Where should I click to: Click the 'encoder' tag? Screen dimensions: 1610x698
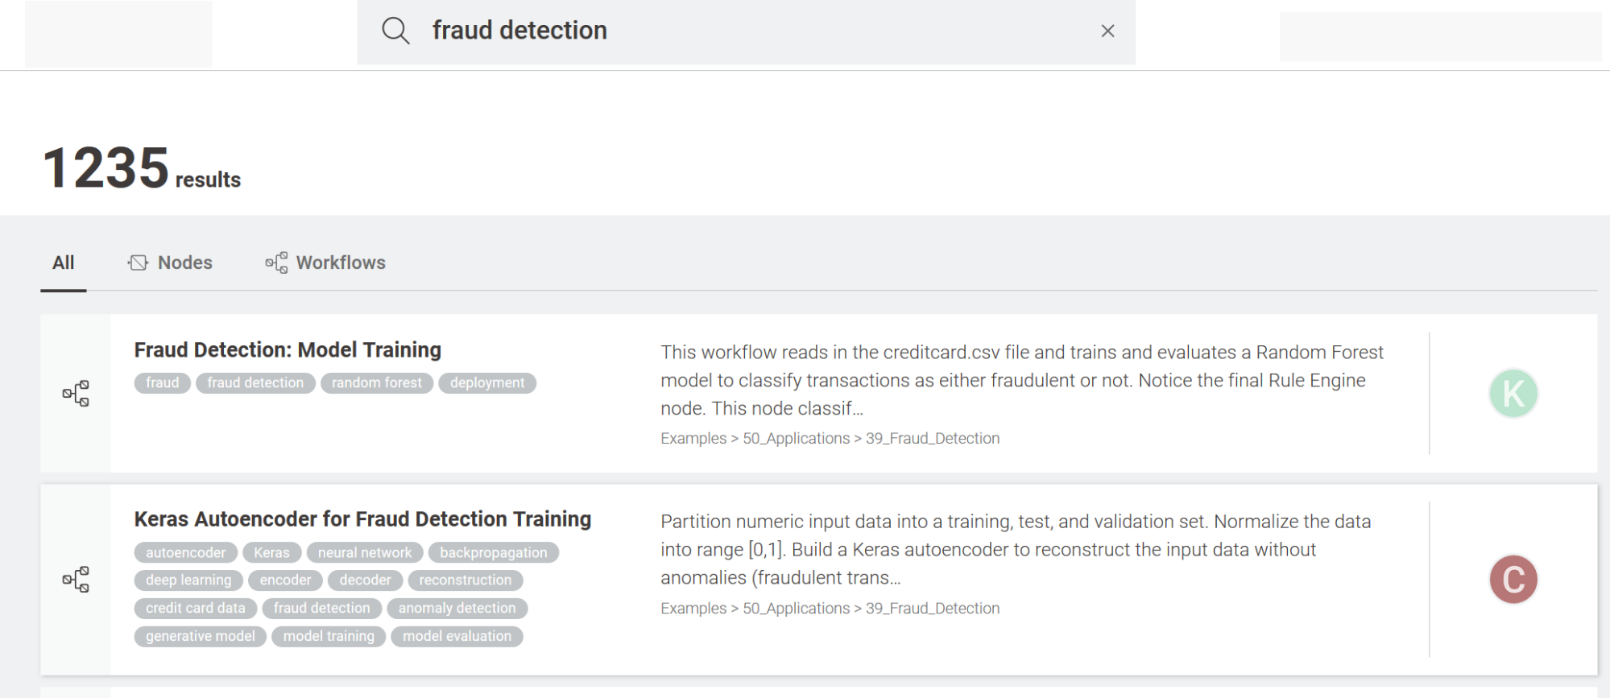(285, 580)
